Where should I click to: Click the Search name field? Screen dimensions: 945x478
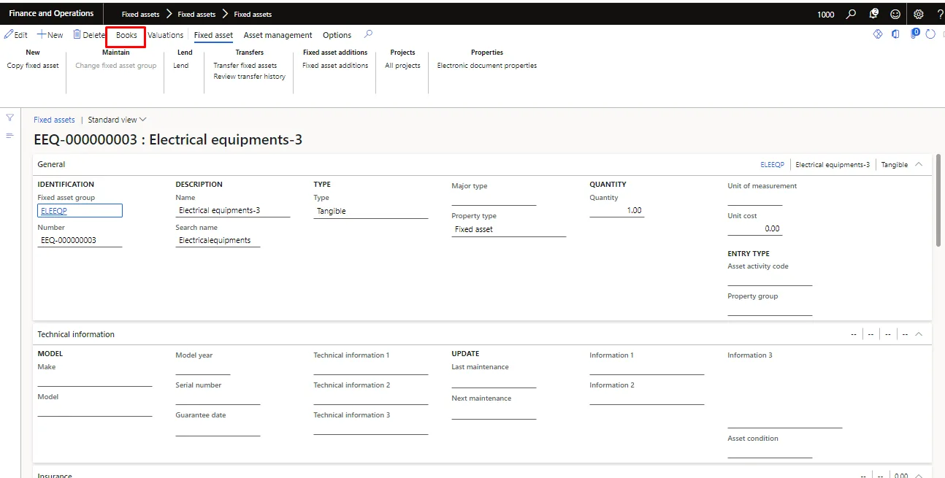tap(218, 240)
